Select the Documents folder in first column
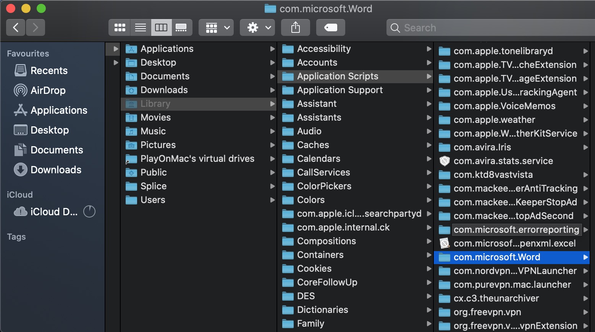 (198, 76)
